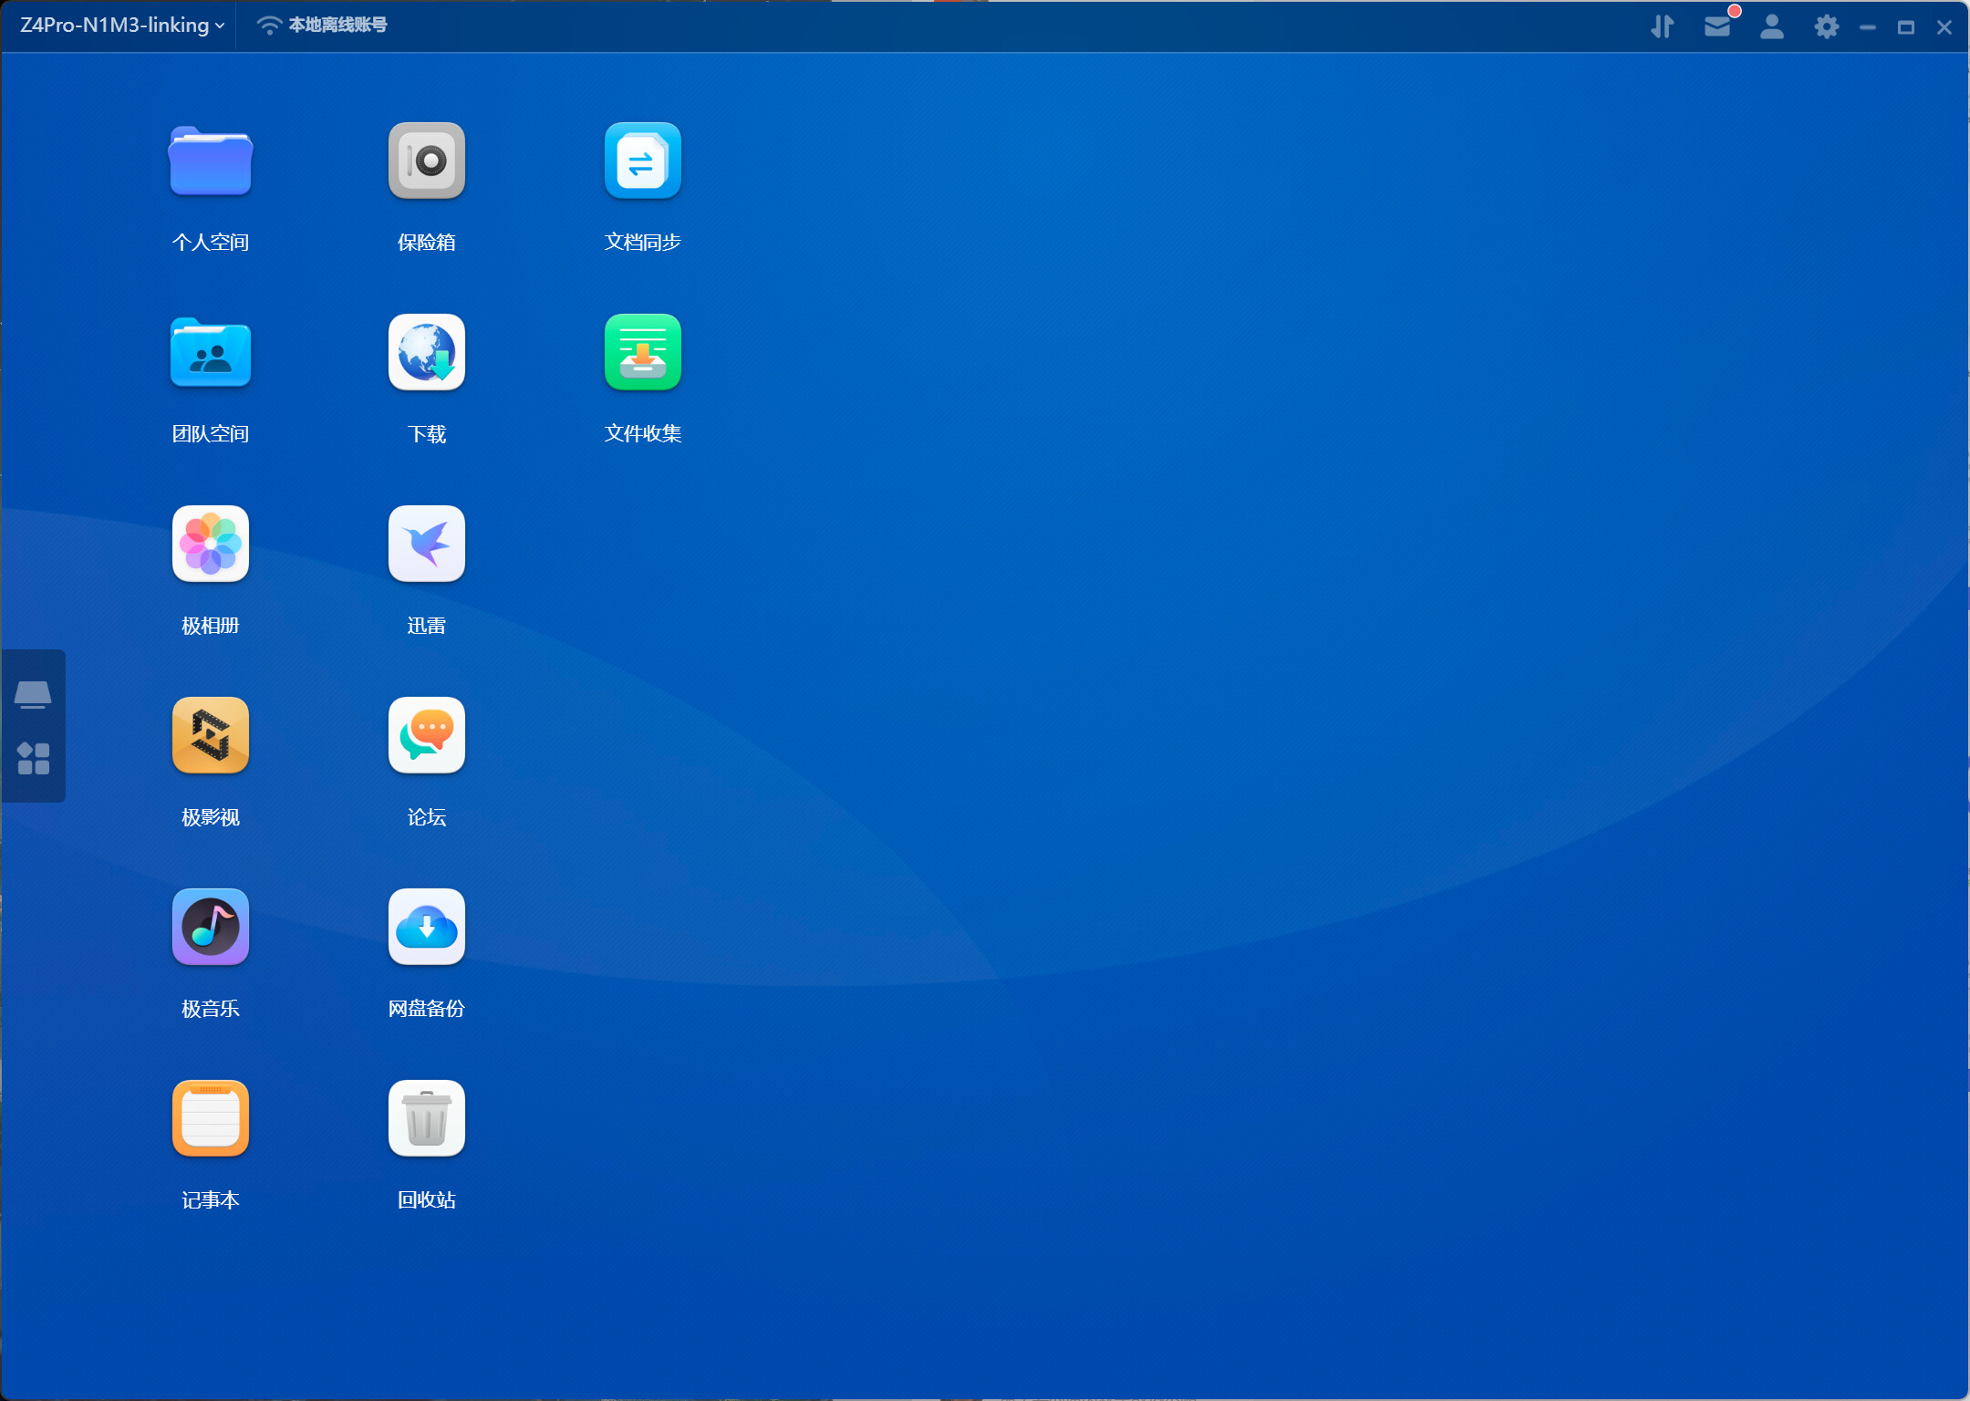Open the 团队空间 folder
Screen dimensions: 1970x1401
click(211, 353)
